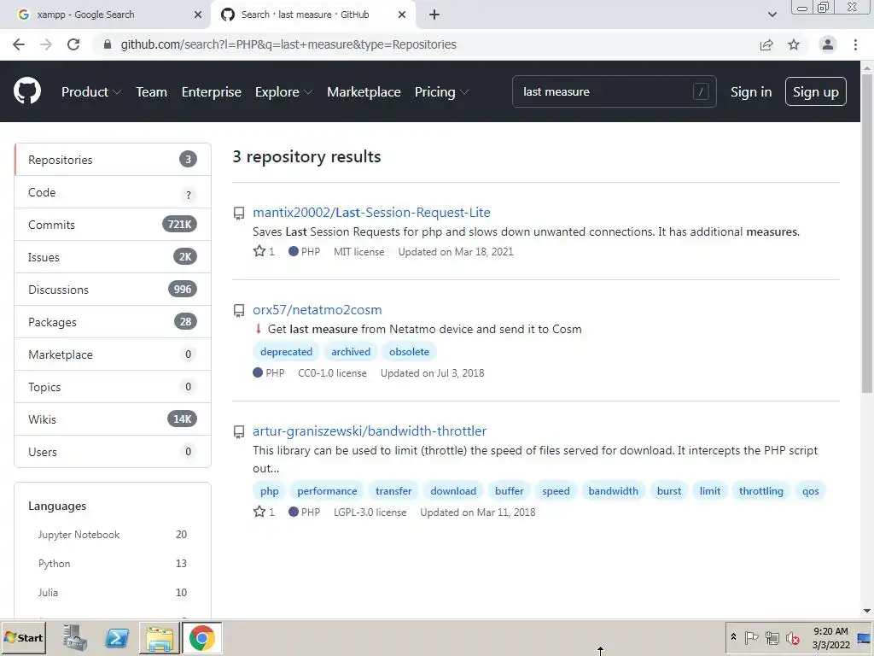Screen dimensions: 874x656
Task: Select Commits filter in sidebar
Action: (113, 225)
